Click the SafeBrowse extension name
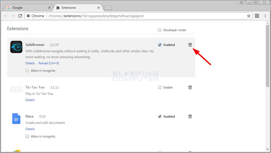Screen dimensions: 271x153 35,45
